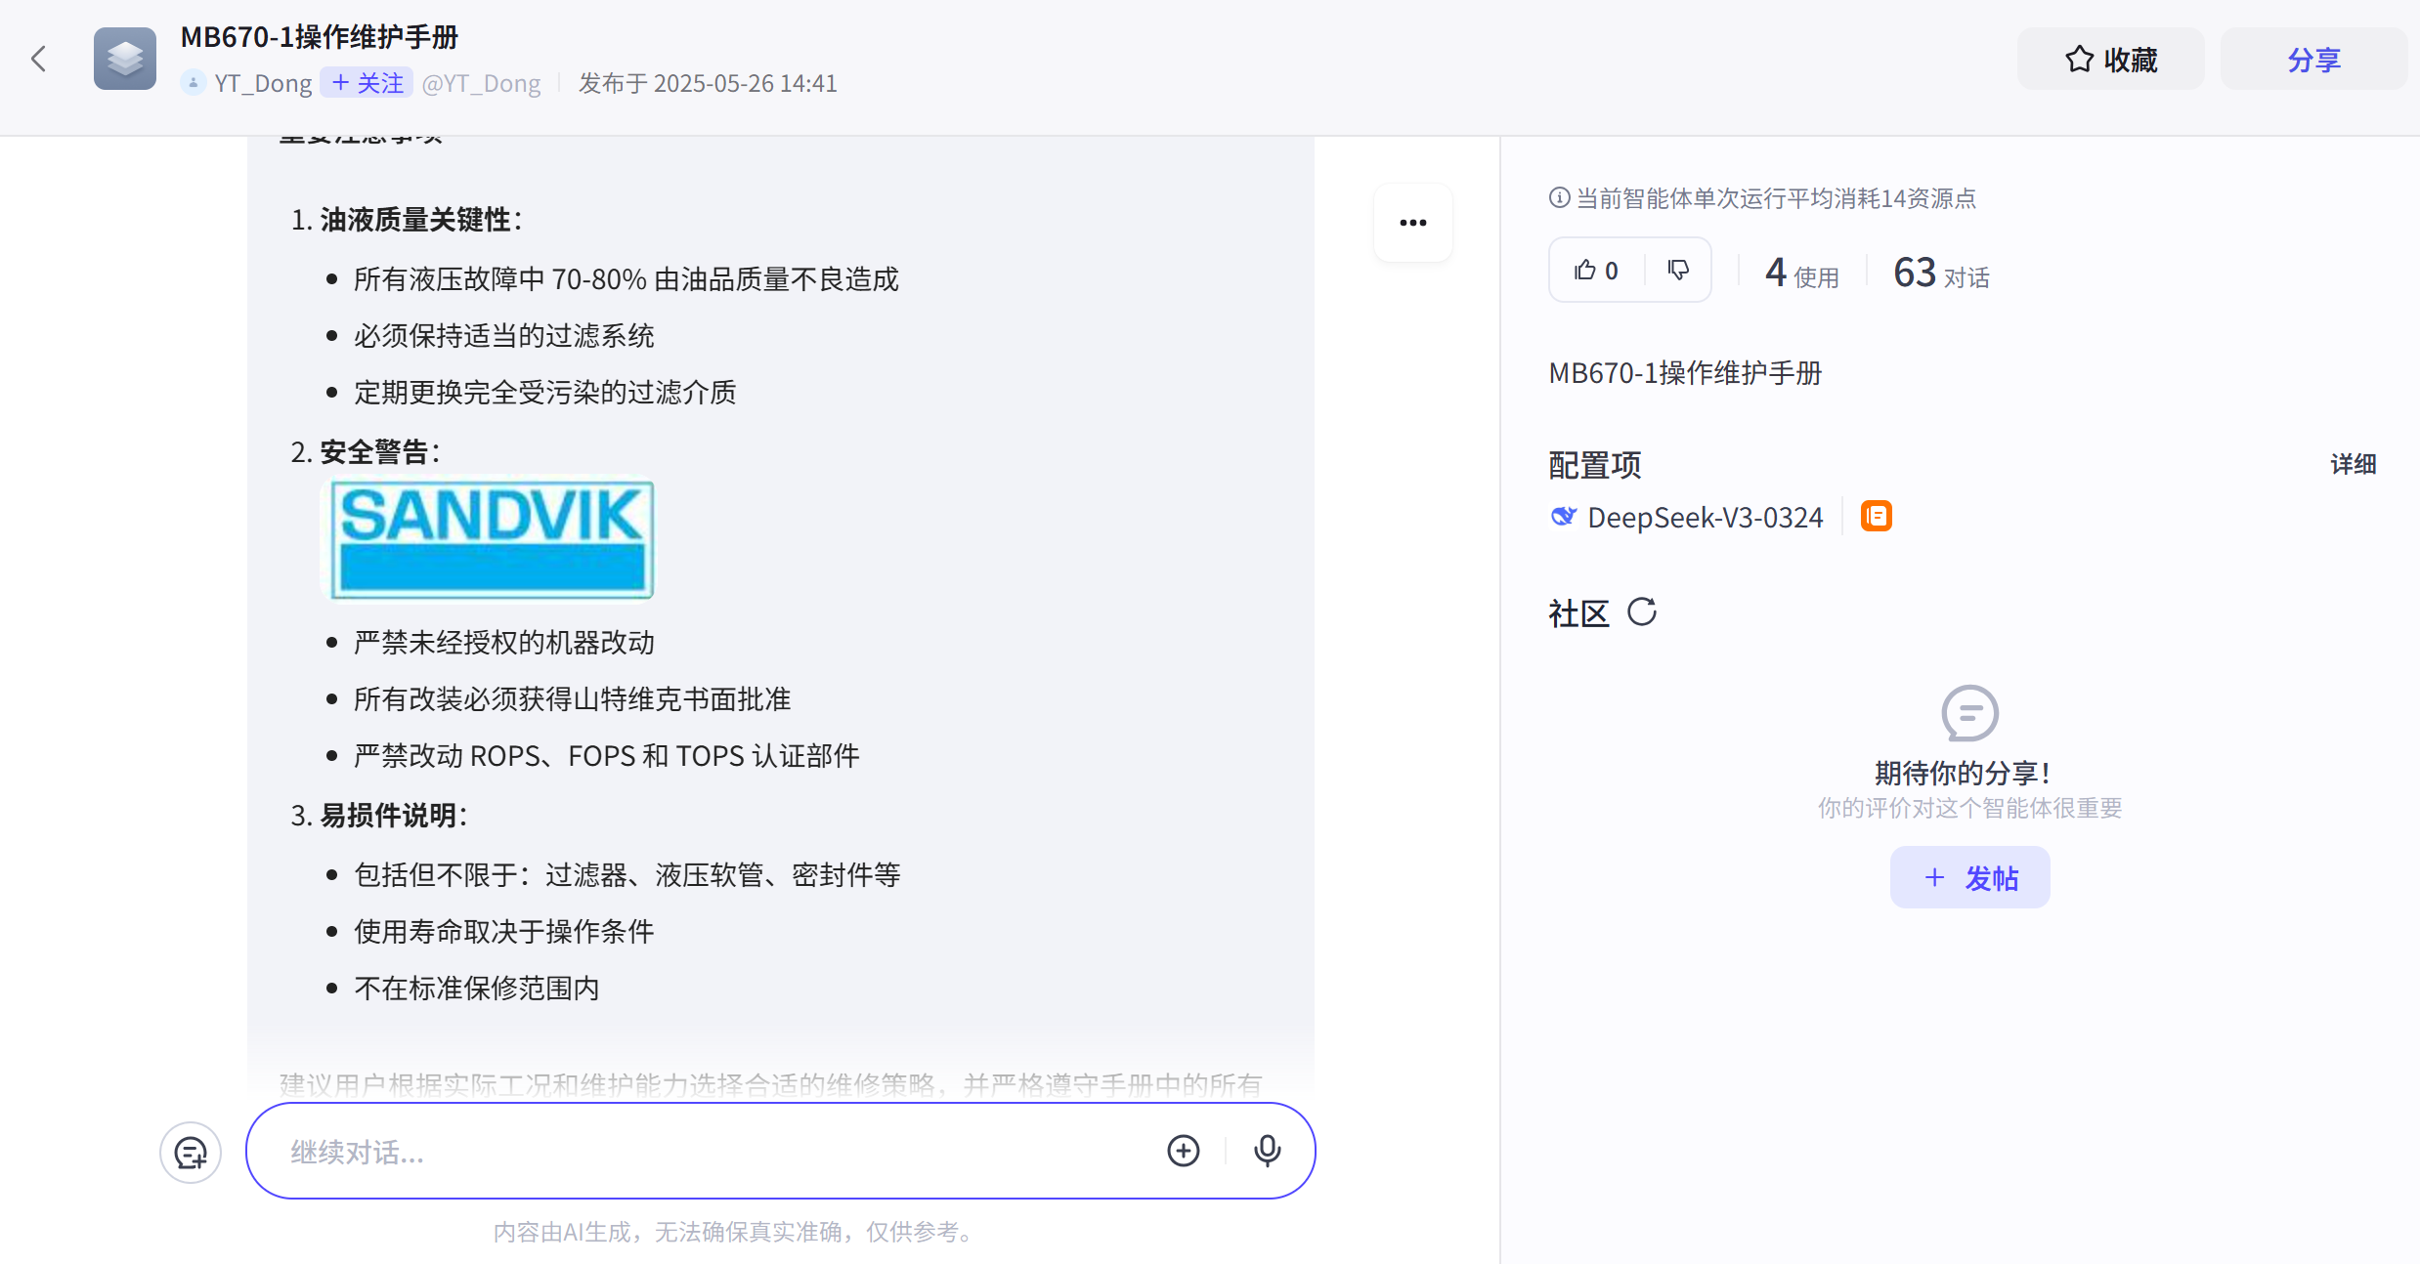Viewport: 2420px width, 1264px height.
Task: Click the publish date 2025-05-26 14:41
Action: [x=745, y=83]
